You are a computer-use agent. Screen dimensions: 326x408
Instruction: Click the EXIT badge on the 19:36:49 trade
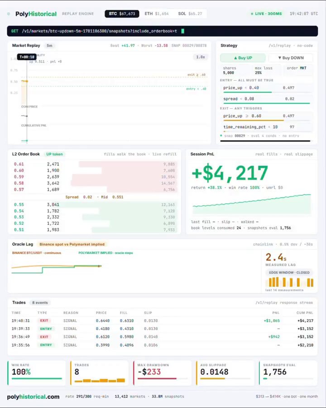coord(44,337)
